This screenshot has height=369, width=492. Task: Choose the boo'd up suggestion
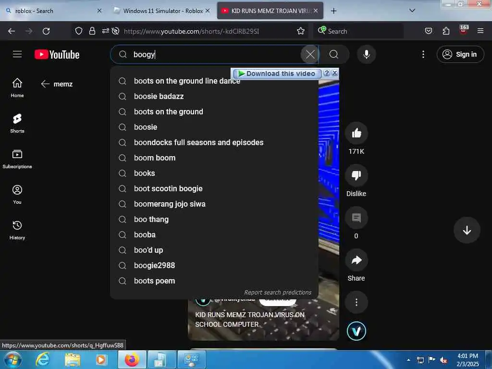214,250
